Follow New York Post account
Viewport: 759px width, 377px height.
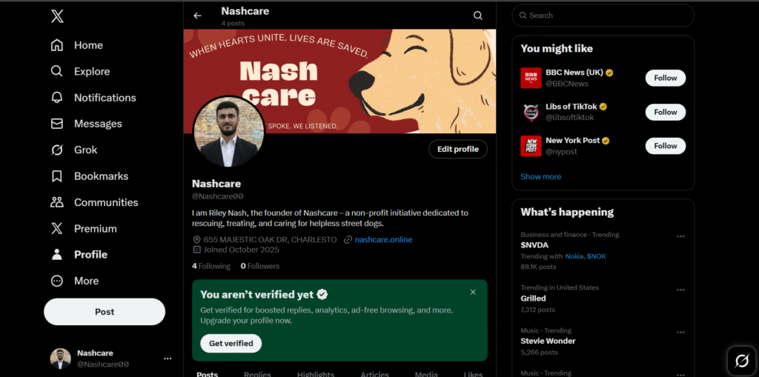[665, 146]
